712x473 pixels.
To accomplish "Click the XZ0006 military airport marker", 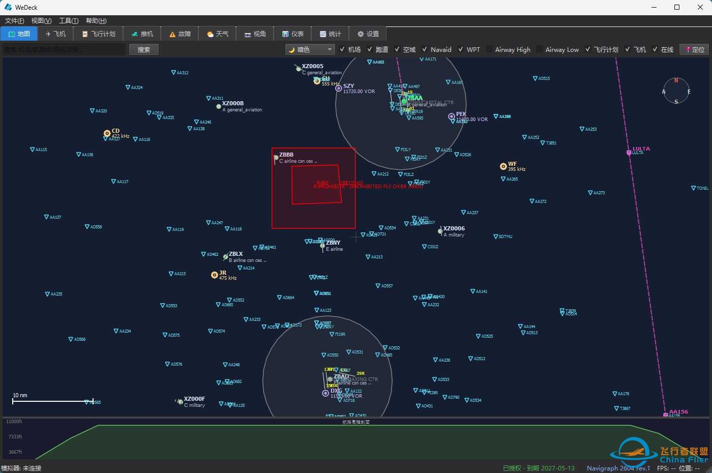I will pyautogui.click(x=440, y=231).
